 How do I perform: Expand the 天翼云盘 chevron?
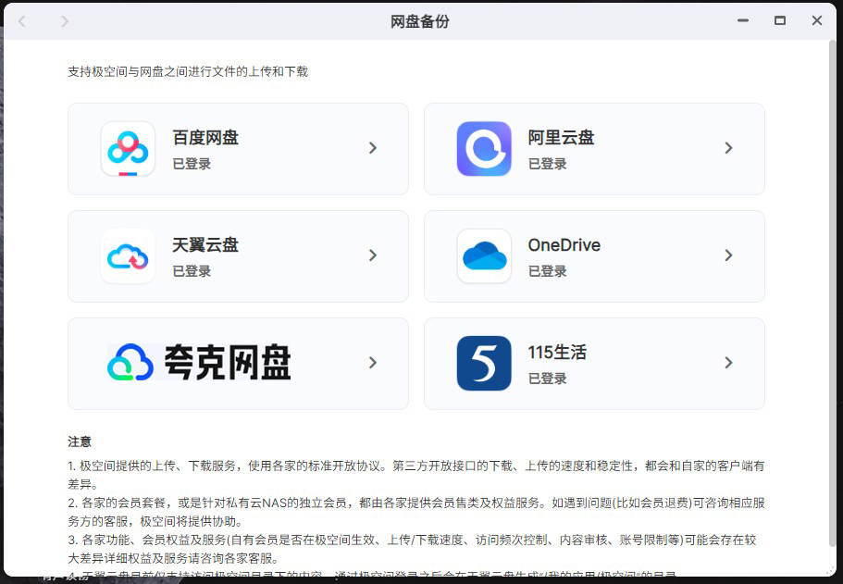[373, 255]
